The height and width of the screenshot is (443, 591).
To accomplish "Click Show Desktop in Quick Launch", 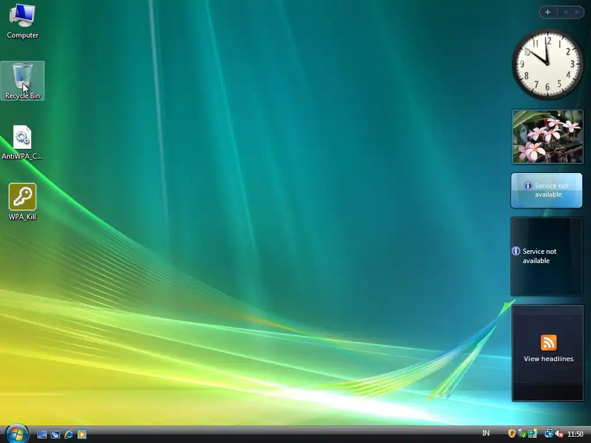I will (42, 434).
